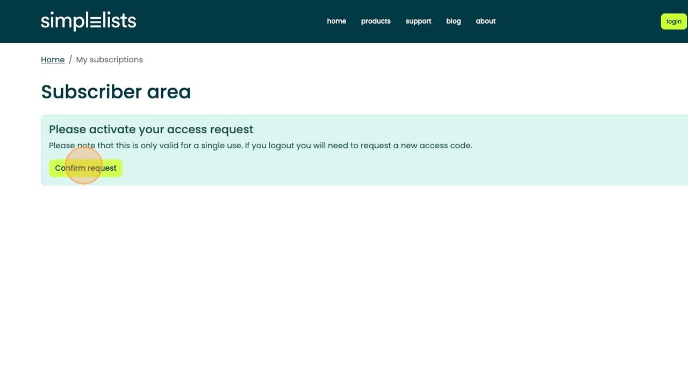Image resolution: width=688 pixels, height=383 pixels.
Task: Click the Confirm request button
Action: [x=85, y=168]
